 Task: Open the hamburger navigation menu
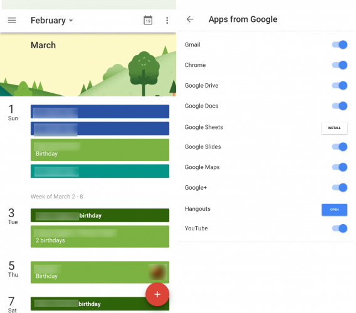12,21
